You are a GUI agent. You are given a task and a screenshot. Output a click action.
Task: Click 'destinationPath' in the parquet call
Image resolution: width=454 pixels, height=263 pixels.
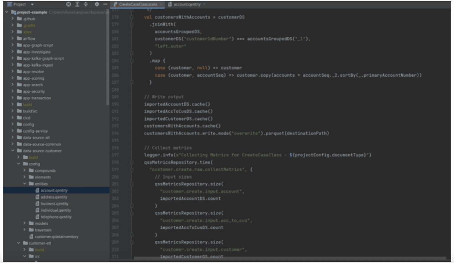click(x=306, y=133)
